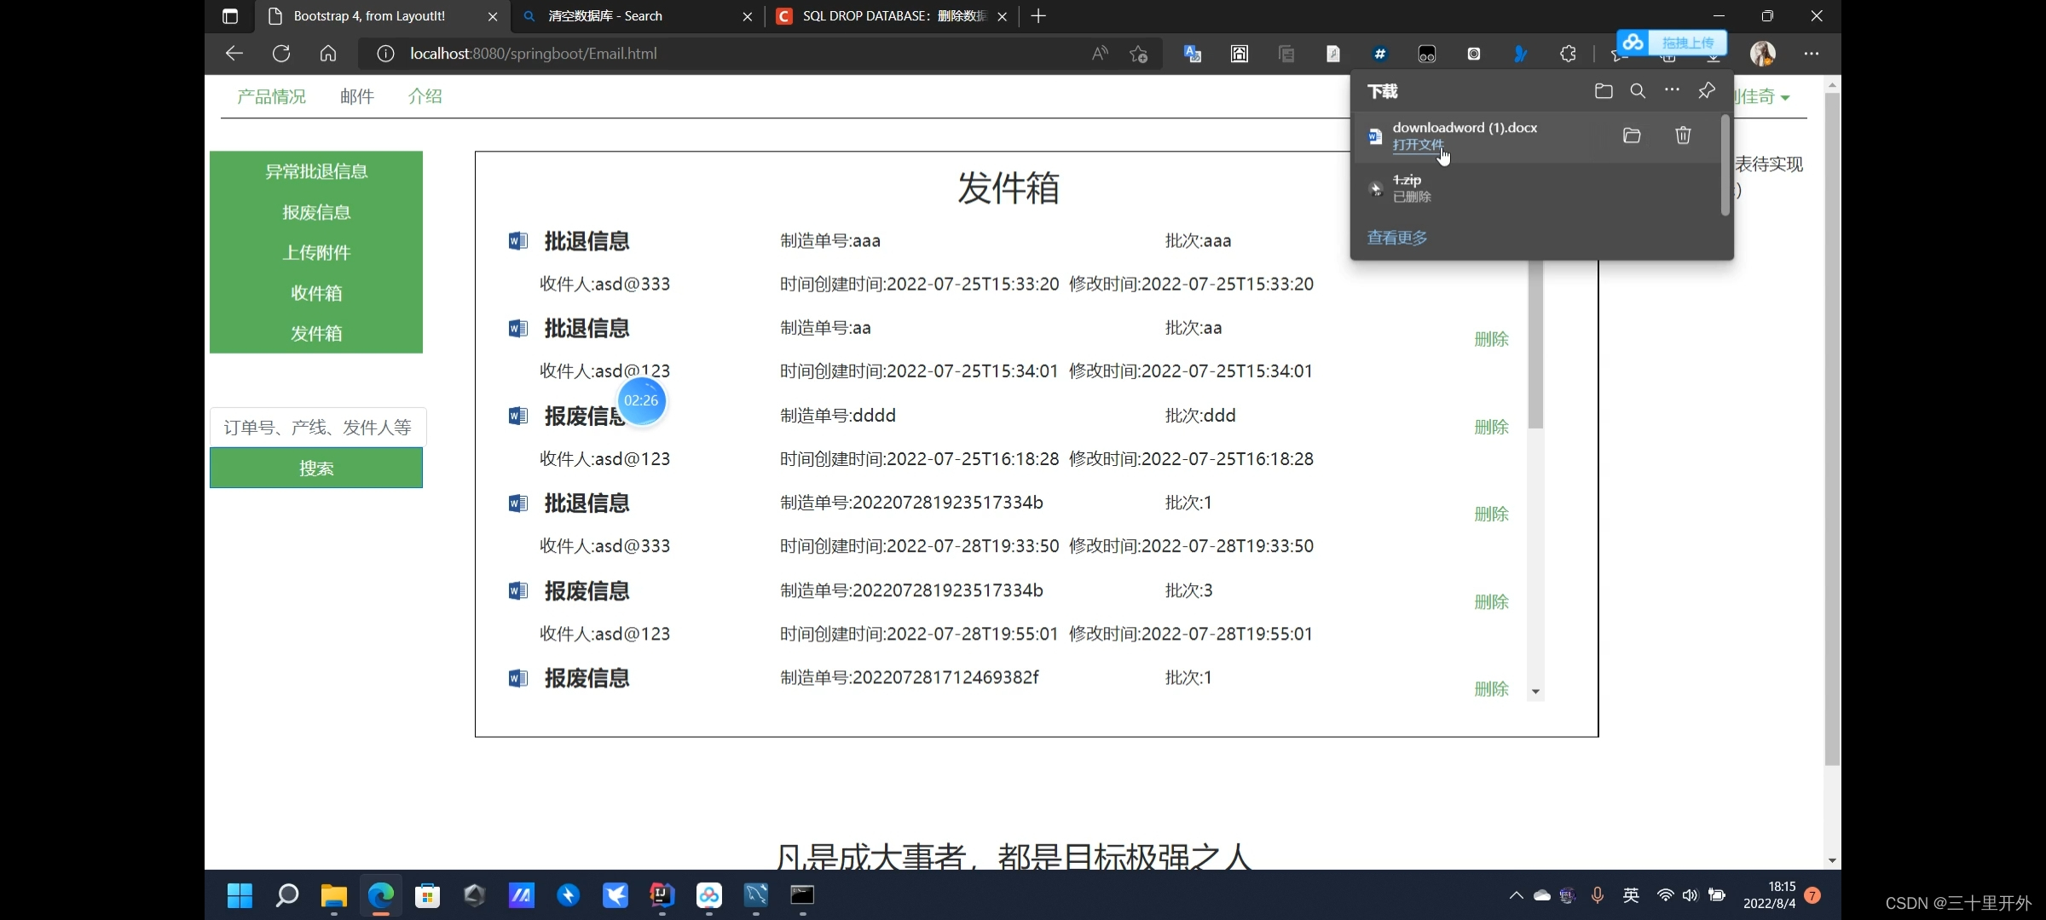Open taskbar search
The height and width of the screenshot is (920, 2046).
287,895
